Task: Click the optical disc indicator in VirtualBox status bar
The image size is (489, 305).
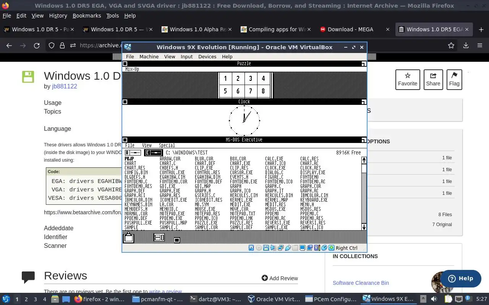Action: point(259,248)
